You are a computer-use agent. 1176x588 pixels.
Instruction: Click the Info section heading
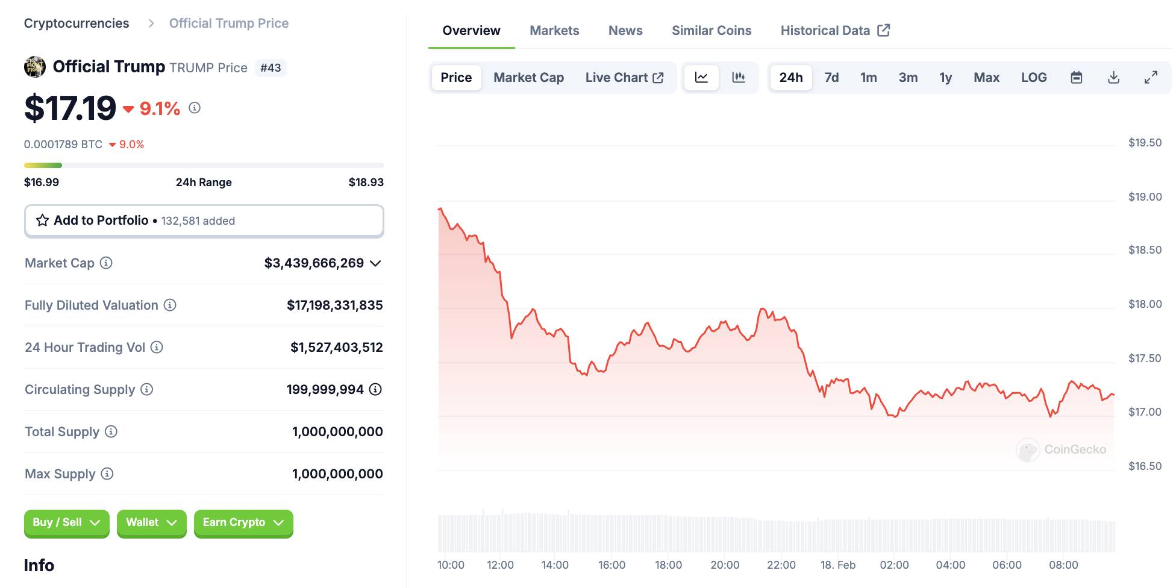coord(39,565)
